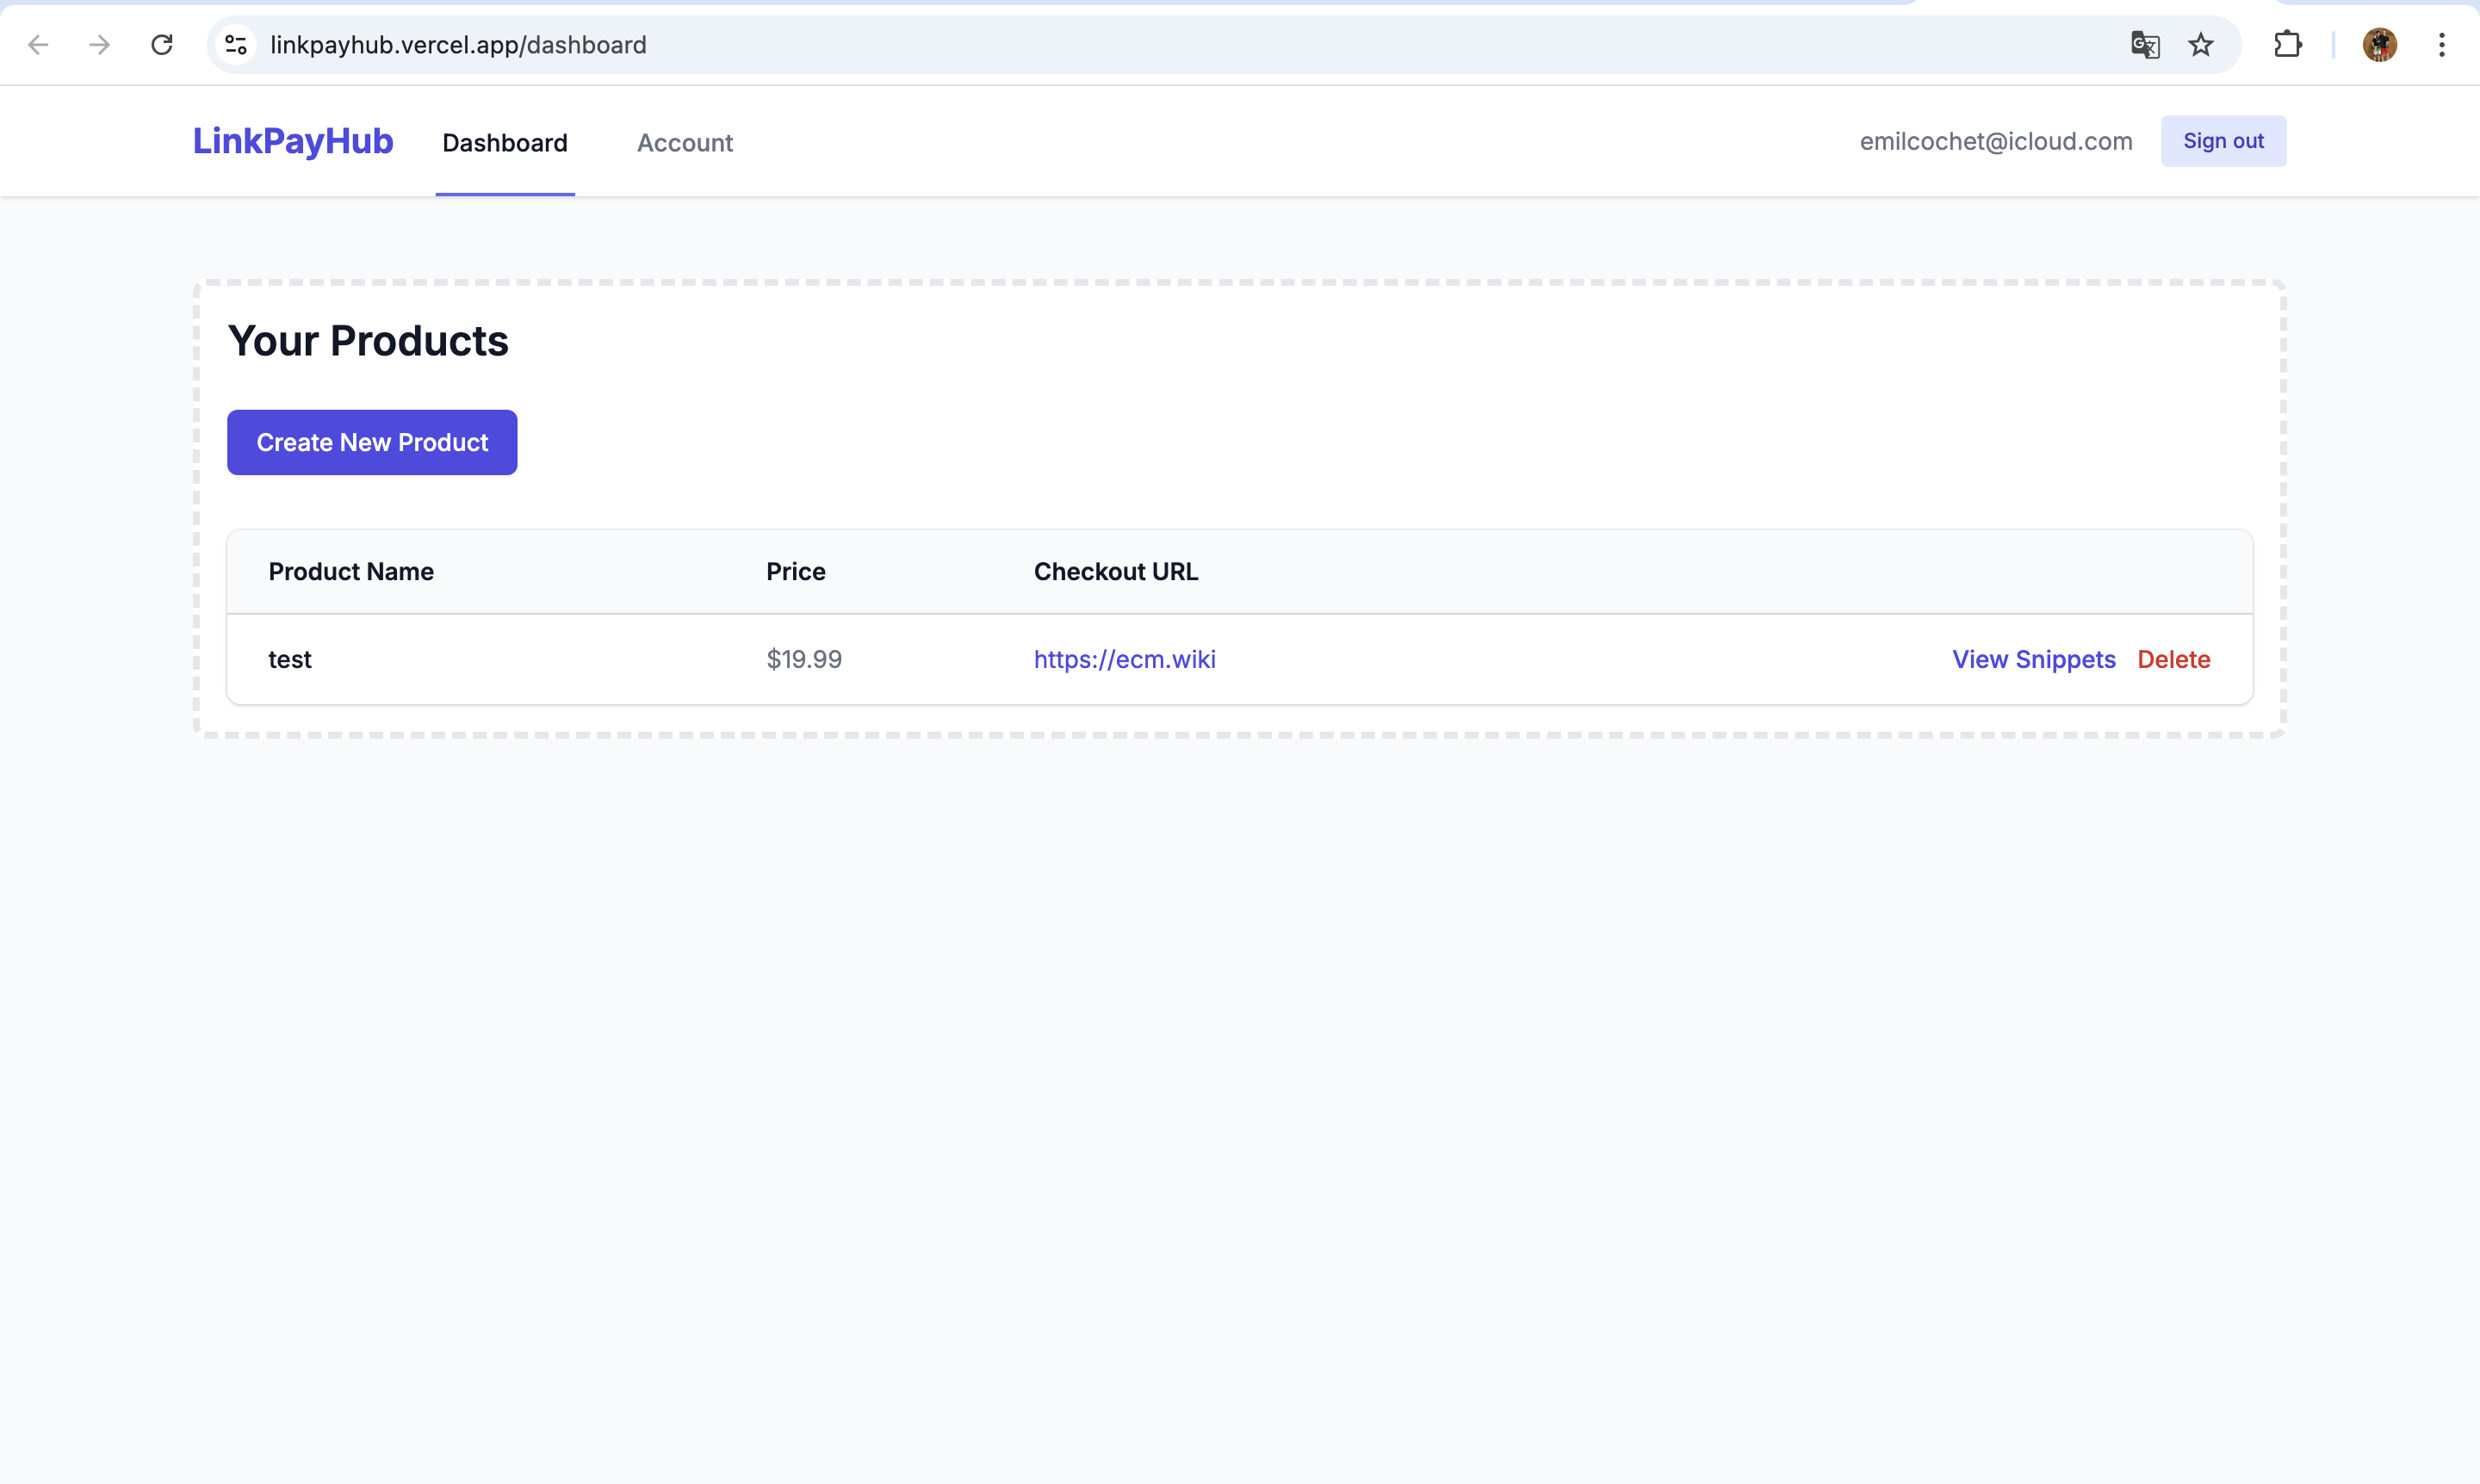Click the LinkPayHub logo

click(292, 141)
